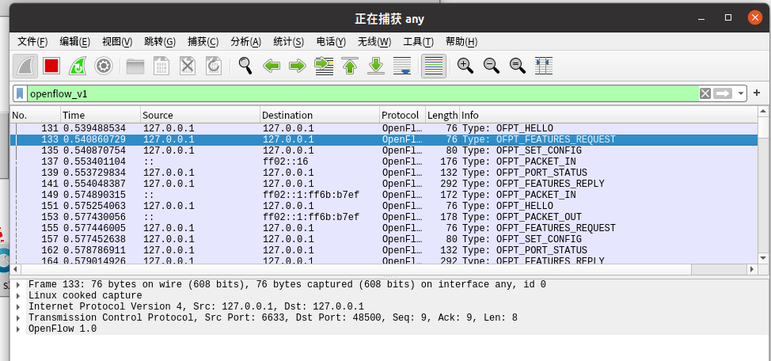This screenshot has width=771, height=361.
Task: Go back to previous packet arrow
Action: coord(272,66)
